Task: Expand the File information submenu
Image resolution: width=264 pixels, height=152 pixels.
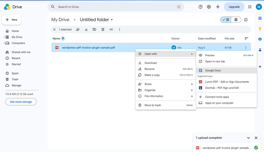Action: 166,96
